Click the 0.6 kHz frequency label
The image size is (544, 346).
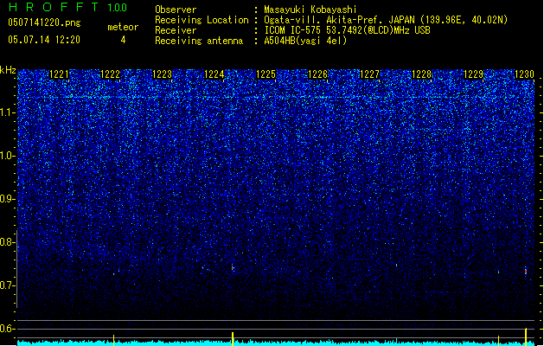click(x=7, y=329)
